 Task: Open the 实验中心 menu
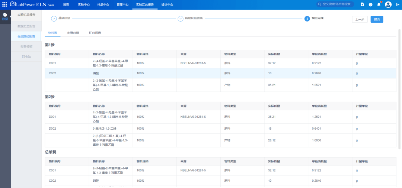(x=84, y=4)
